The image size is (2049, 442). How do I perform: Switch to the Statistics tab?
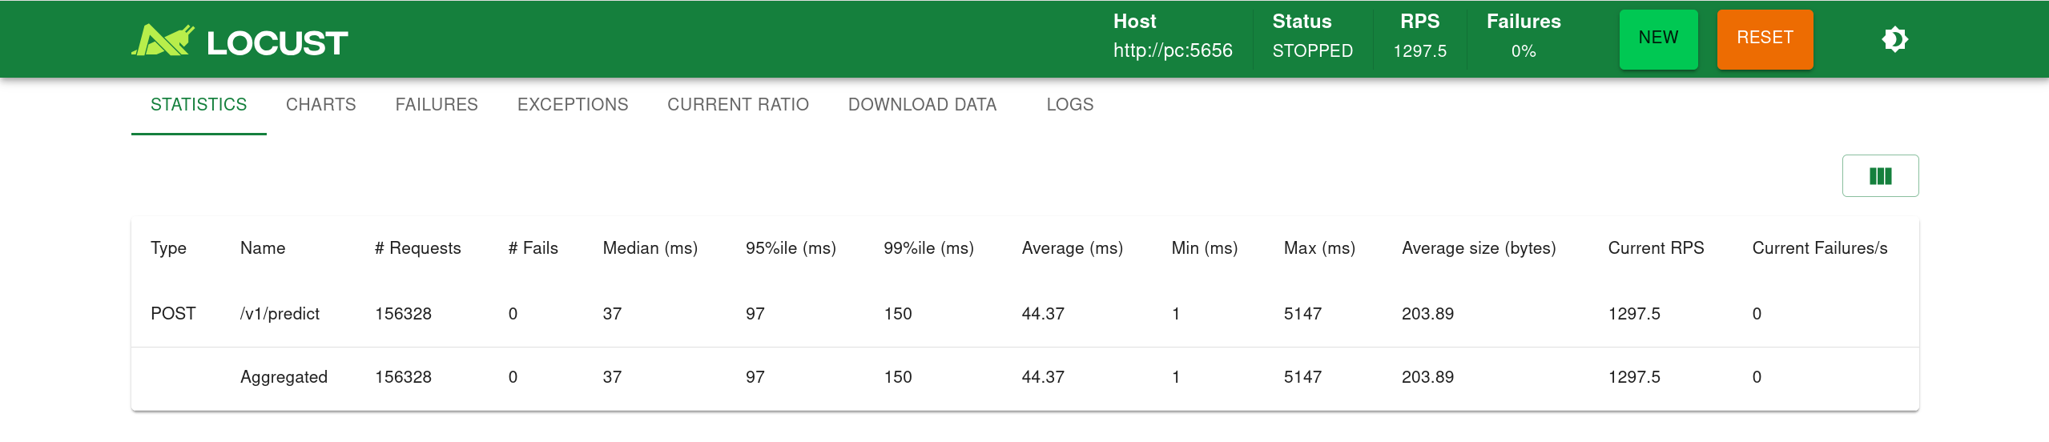point(199,105)
